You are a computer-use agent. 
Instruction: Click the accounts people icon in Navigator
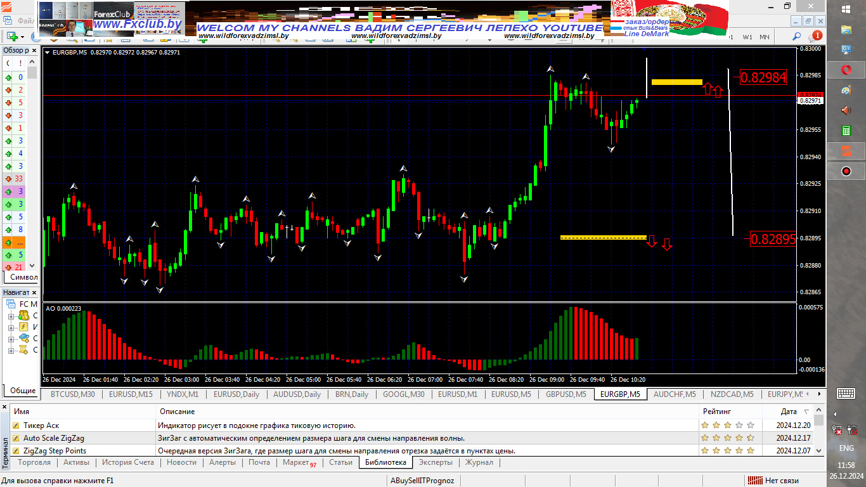(23, 316)
